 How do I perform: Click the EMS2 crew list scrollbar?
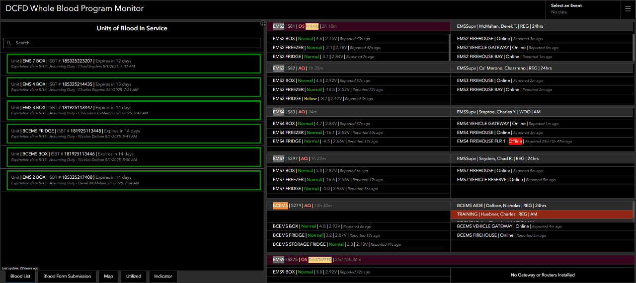pos(450,47)
